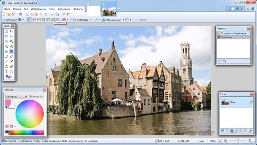Click the Print icon
The image size is (257, 145).
click(20, 14)
